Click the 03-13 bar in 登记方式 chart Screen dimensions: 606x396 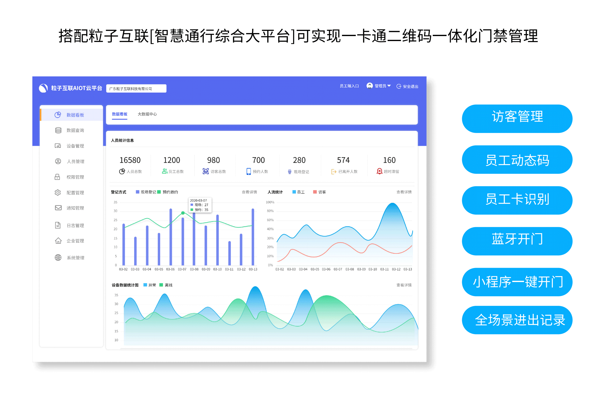pos(253,237)
